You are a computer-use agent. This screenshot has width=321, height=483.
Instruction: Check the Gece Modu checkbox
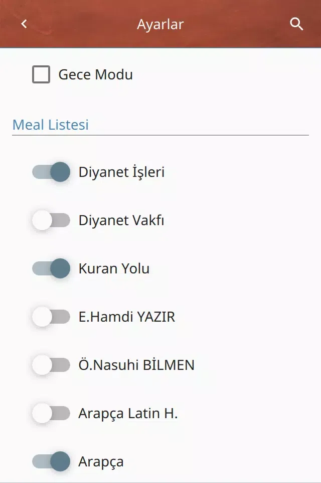(x=41, y=75)
